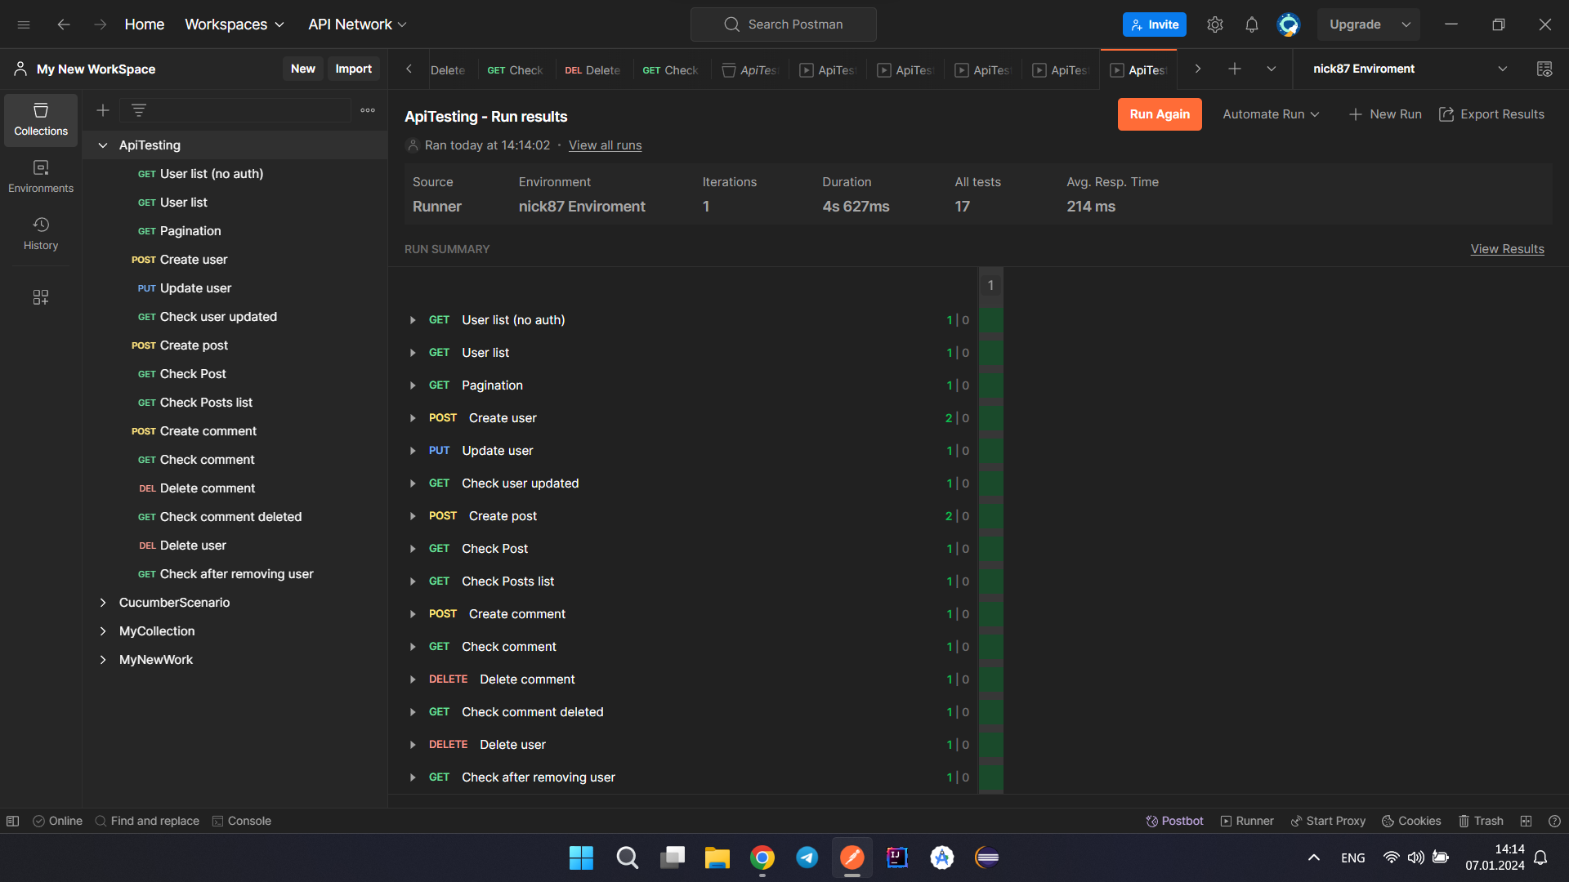The height and width of the screenshot is (882, 1569).
Task: Go back with the back arrow
Action: 64,24
